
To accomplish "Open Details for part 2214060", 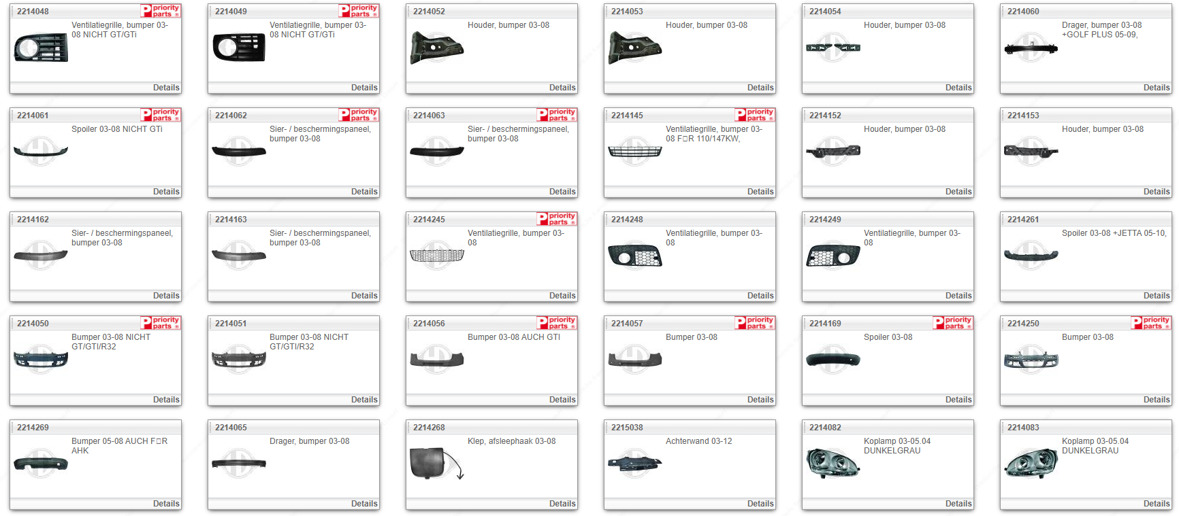I will coord(1156,88).
